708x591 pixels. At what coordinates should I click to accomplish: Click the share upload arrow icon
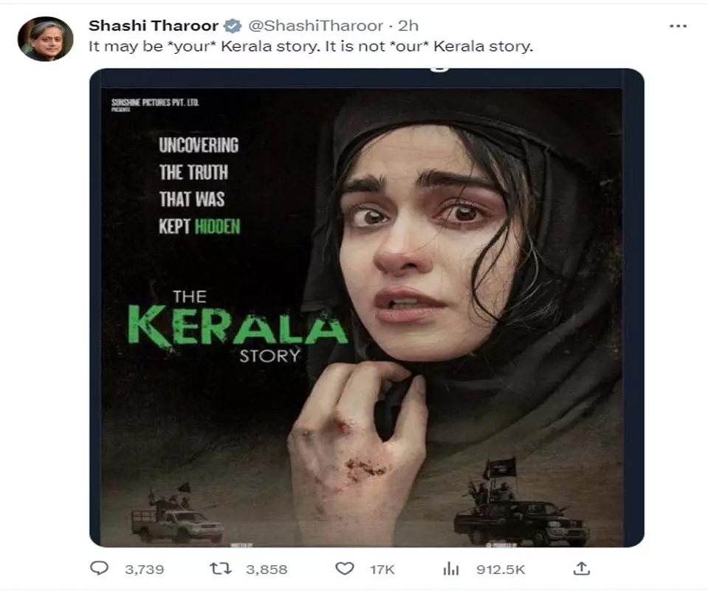point(582,568)
